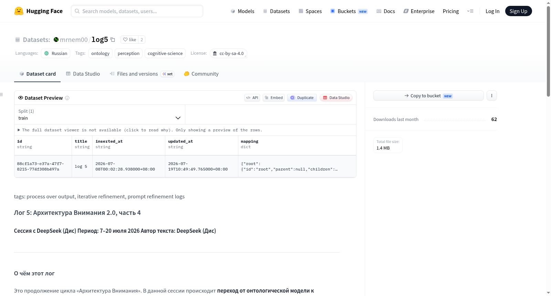Viewport: 551px width, 296px height.
Task: Go to Models in the navigation
Action: (x=242, y=11)
